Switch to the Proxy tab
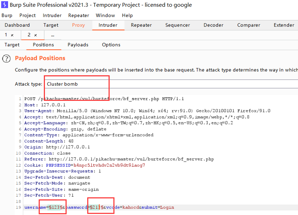298x215 pixels. tap(78, 25)
